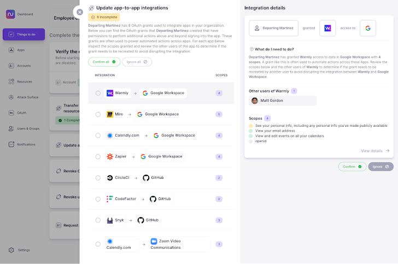Open the Apps sidebar icon

pyautogui.click(x=11, y=50)
